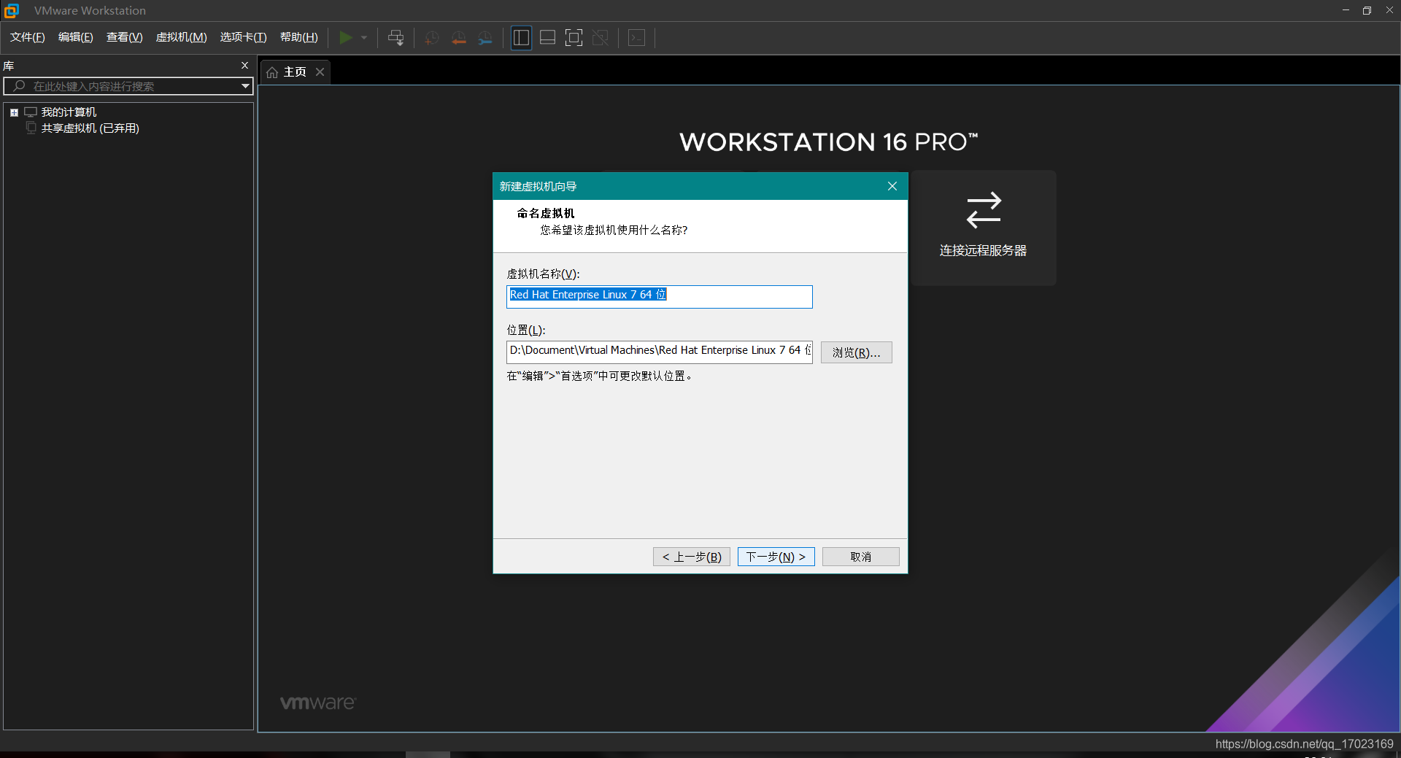Switch to the 主页 tab
Image resolution: width=1401 pixels, height=758 pixels.
click(295, 72)
